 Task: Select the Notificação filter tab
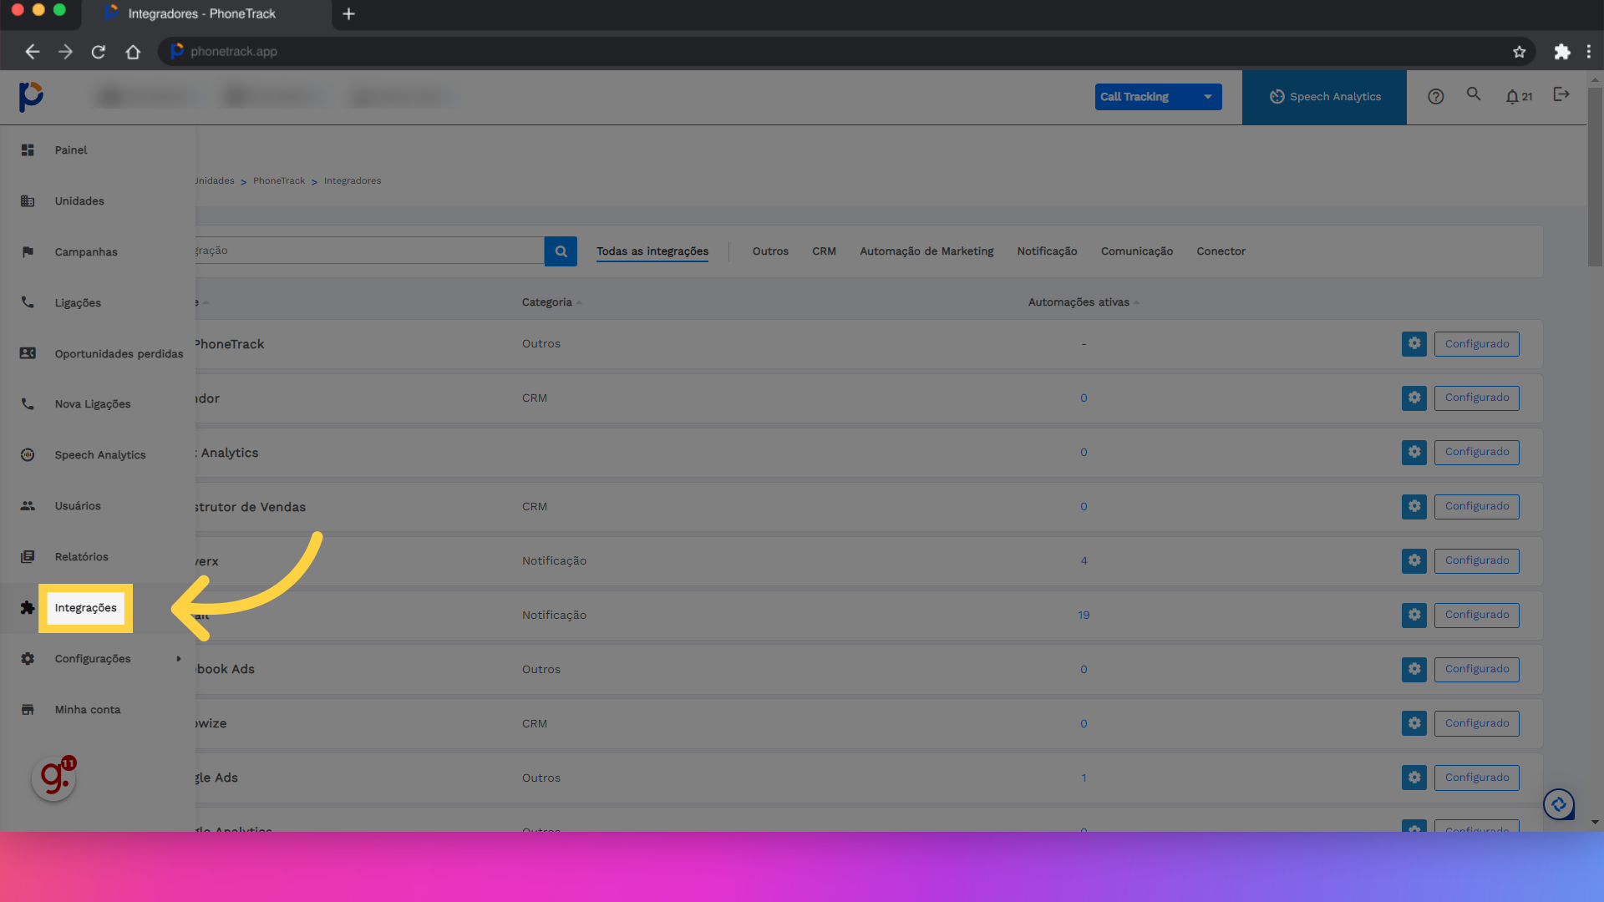click(1047, 251)
